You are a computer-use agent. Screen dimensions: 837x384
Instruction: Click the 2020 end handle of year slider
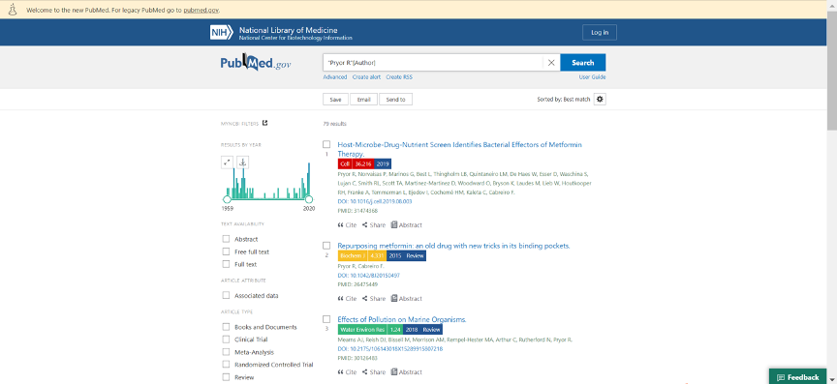point(308,199)
